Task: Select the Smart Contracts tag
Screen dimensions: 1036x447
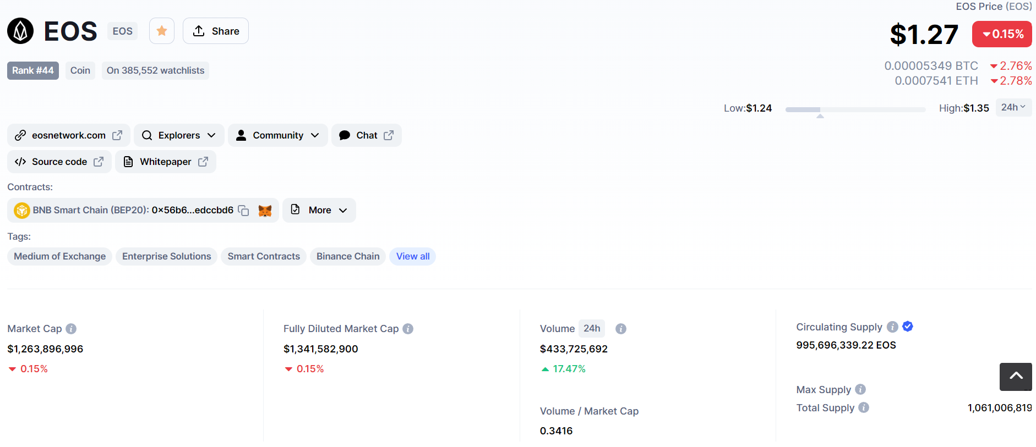Action: pos(264,256)
